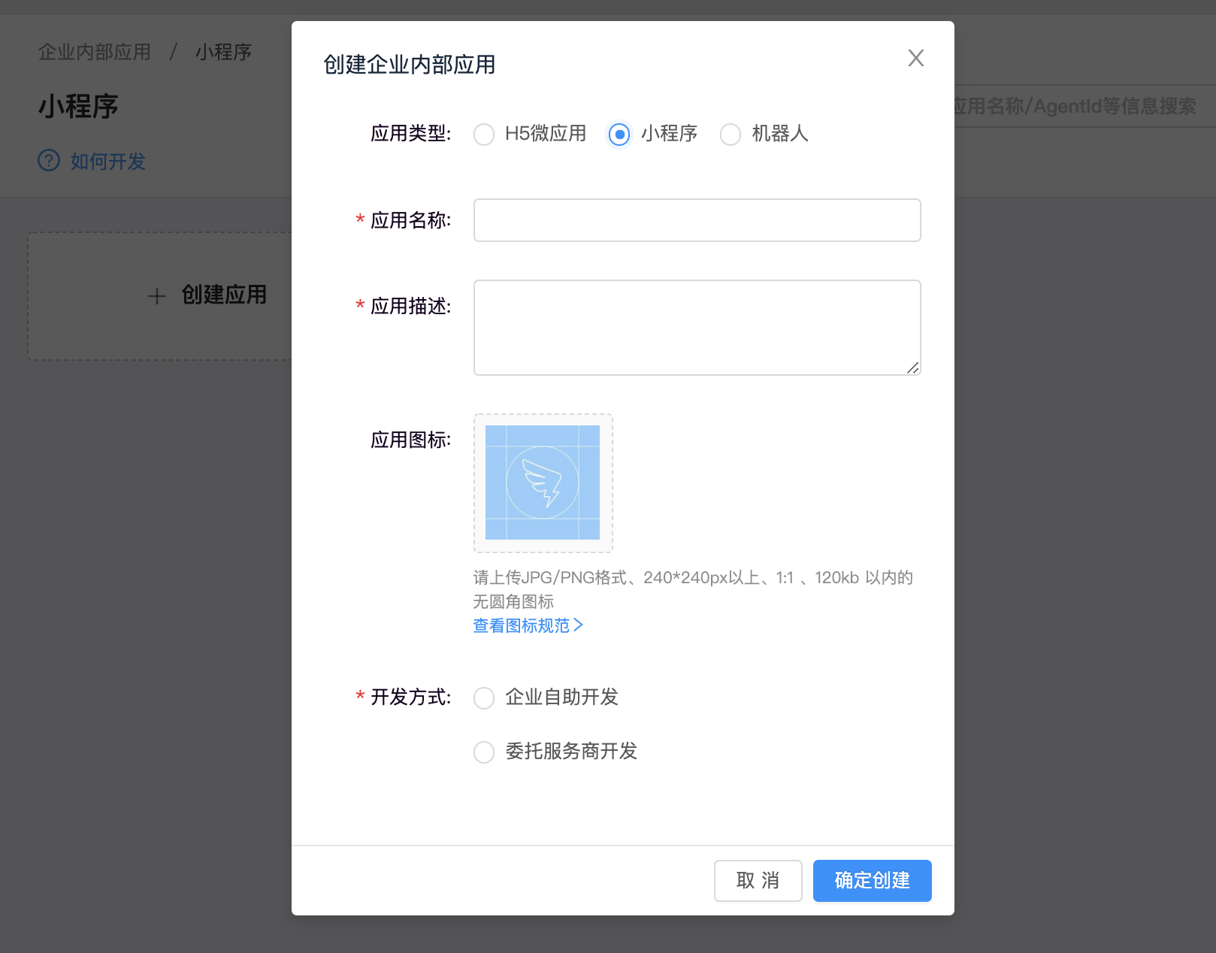
Task: Grab the 应用描述 textarea resize handle
Action: tap(912, 368)
